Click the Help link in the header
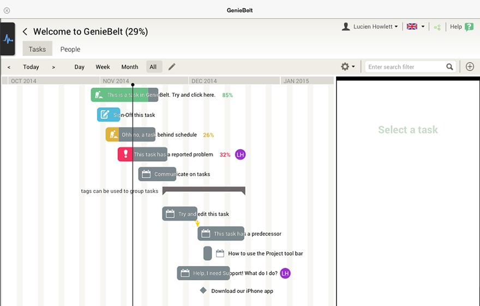Screen dimensions: 480x306 (456, 27)
